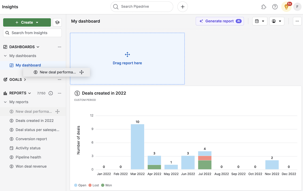Click the Goals target icon
The height and width of the screenshot is (191, 303).
(6, 79)
